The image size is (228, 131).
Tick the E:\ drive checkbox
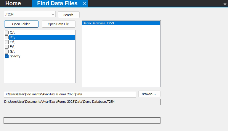coord(7,42)
